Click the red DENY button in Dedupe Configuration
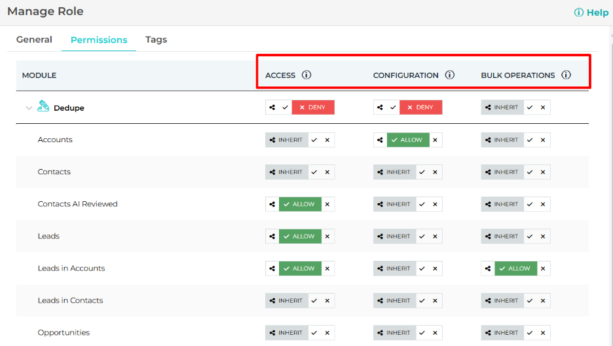This screenshot has height=346, width=613. click(421, 107)
